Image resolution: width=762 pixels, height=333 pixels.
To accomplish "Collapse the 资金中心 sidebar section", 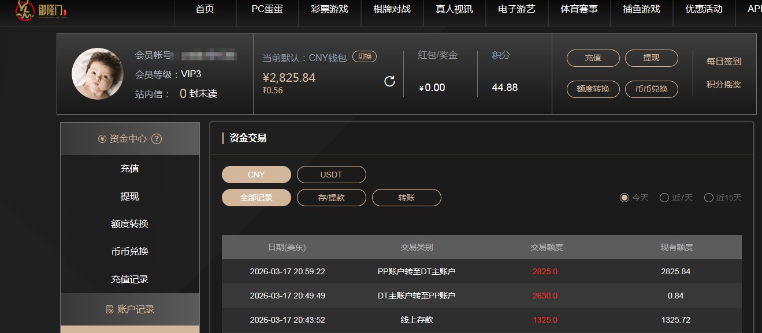I will (x=128, y=138).
